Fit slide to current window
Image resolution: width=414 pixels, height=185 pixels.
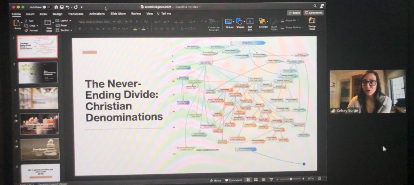click(319, 178)
